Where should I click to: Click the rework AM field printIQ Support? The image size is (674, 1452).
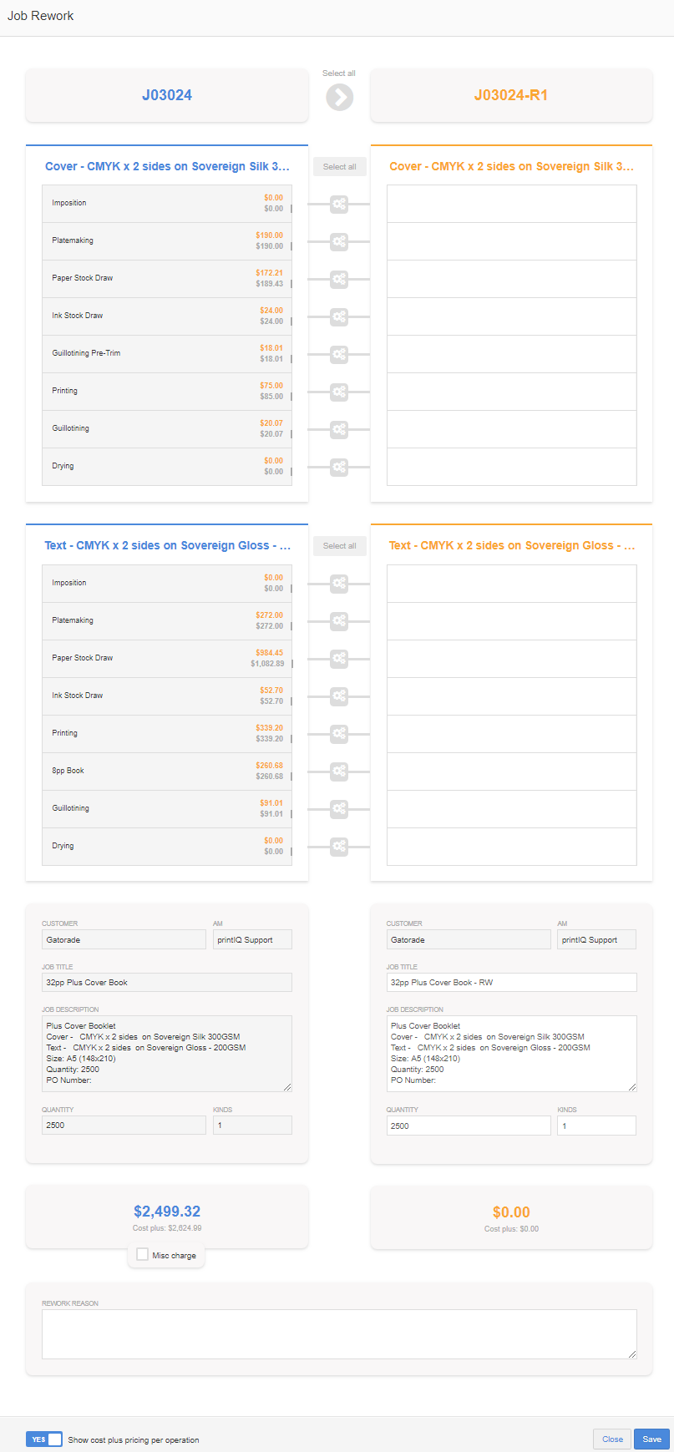click(596, 939)
